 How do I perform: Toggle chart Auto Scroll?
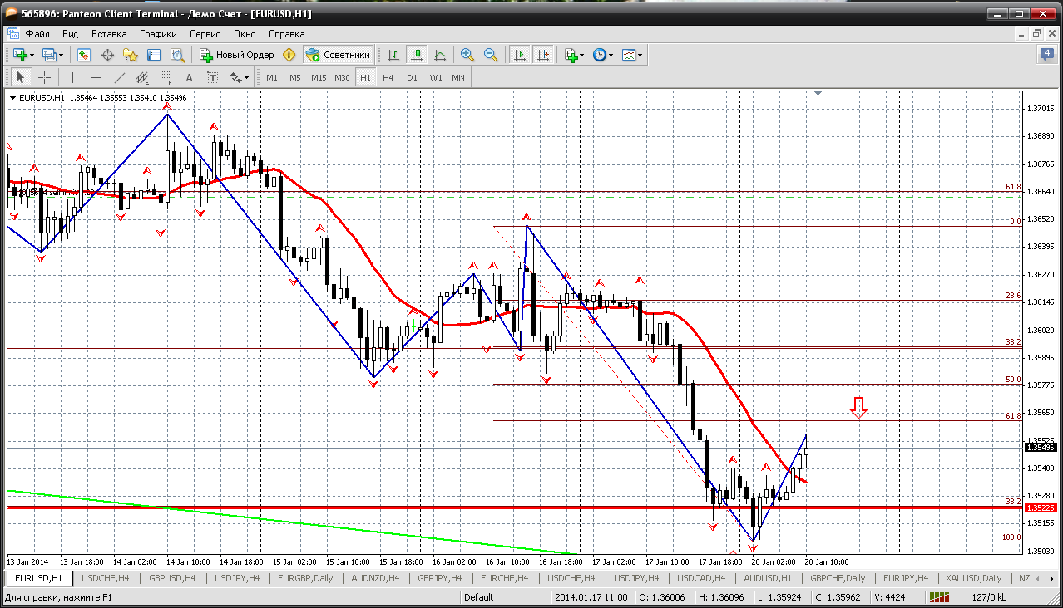pyautogui.click(x=520, y=55)
